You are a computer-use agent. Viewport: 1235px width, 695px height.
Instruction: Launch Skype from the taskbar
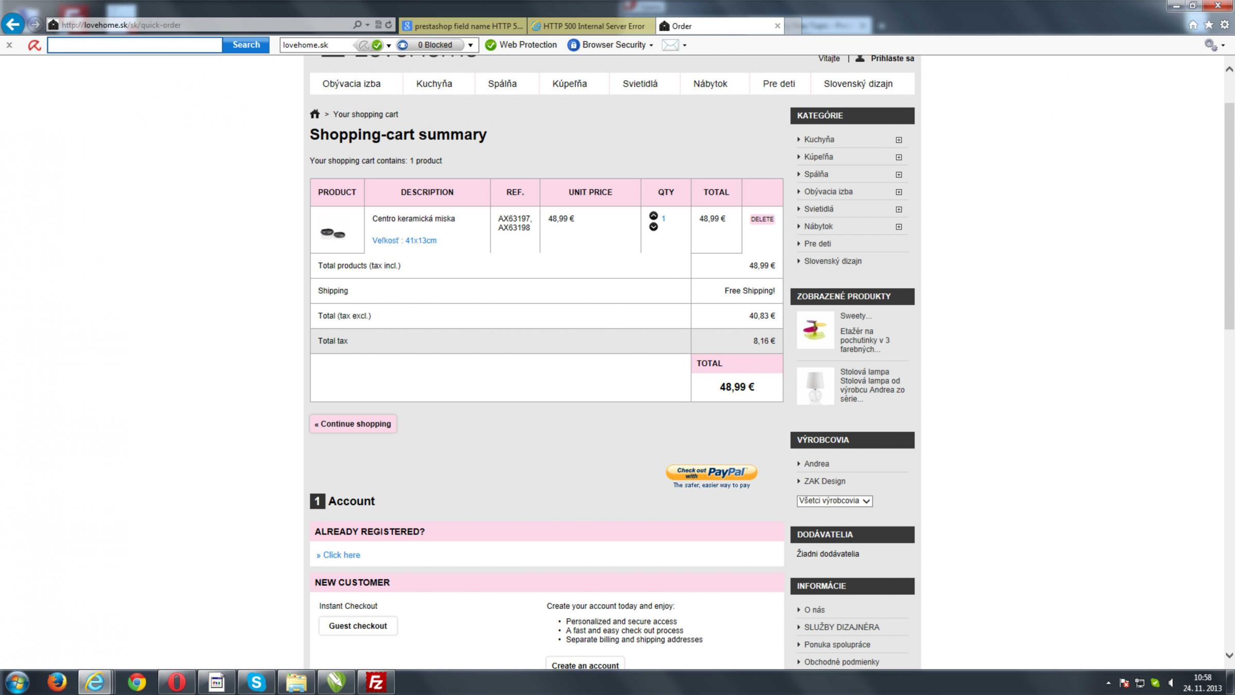(x=256, y=682)
